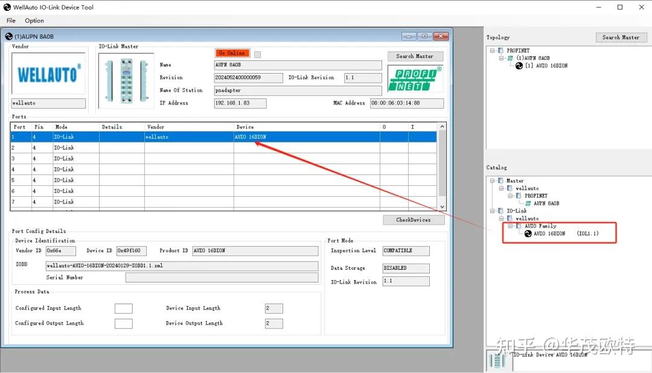Collapse the PROFINET node in Topology
This screenshot has width=652, height=373.
(493, 51)
